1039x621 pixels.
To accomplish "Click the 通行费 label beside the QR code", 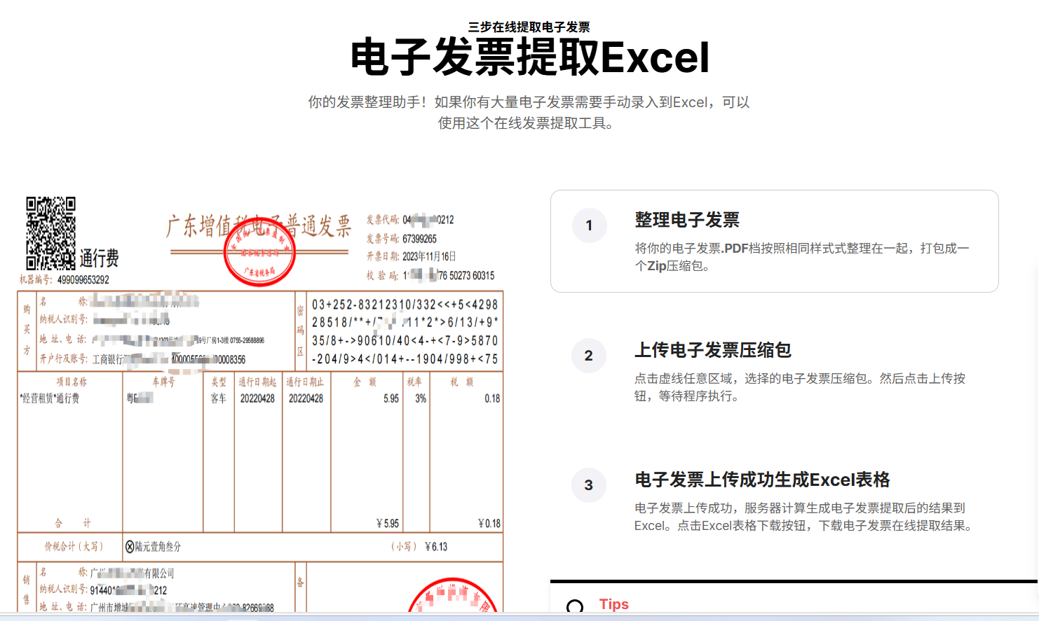I will [x=99, y=259].
